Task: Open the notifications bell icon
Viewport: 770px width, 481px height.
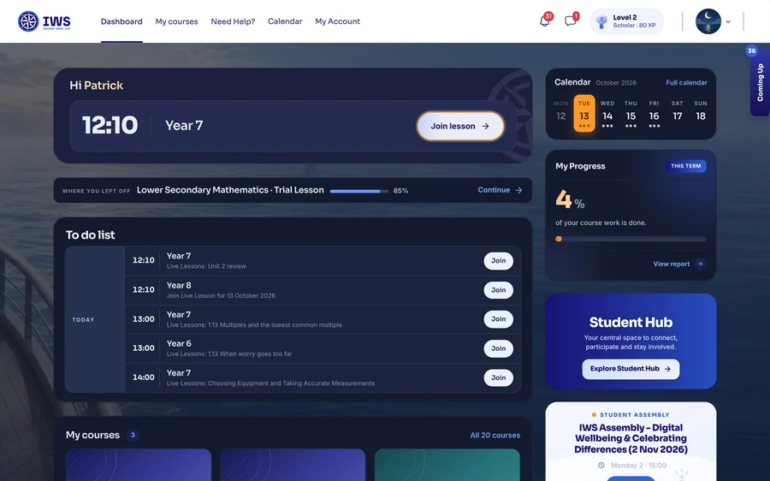Action: 545,21
